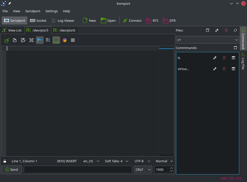Screen dimensions: 247x182
Task: Open the Settings menu
Action: pyautogui.click(x=51, y=11)
